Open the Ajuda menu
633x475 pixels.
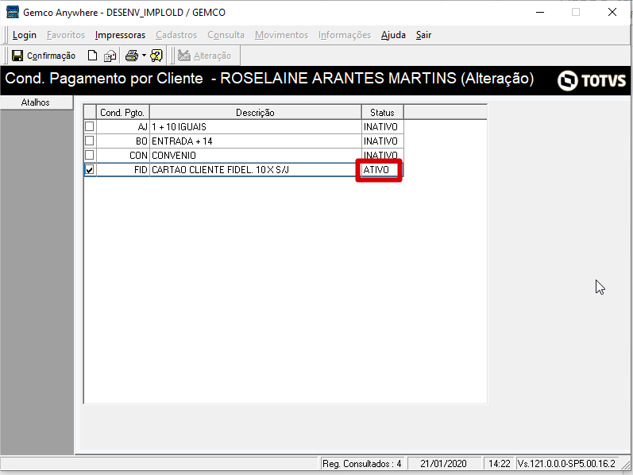click(393, 35)
